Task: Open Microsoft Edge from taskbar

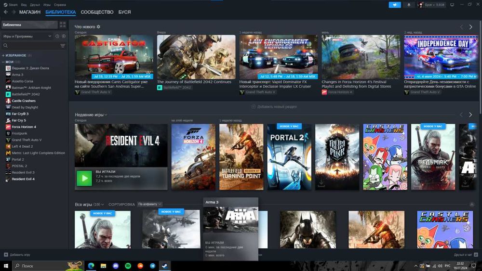Action: pos(91,266)
